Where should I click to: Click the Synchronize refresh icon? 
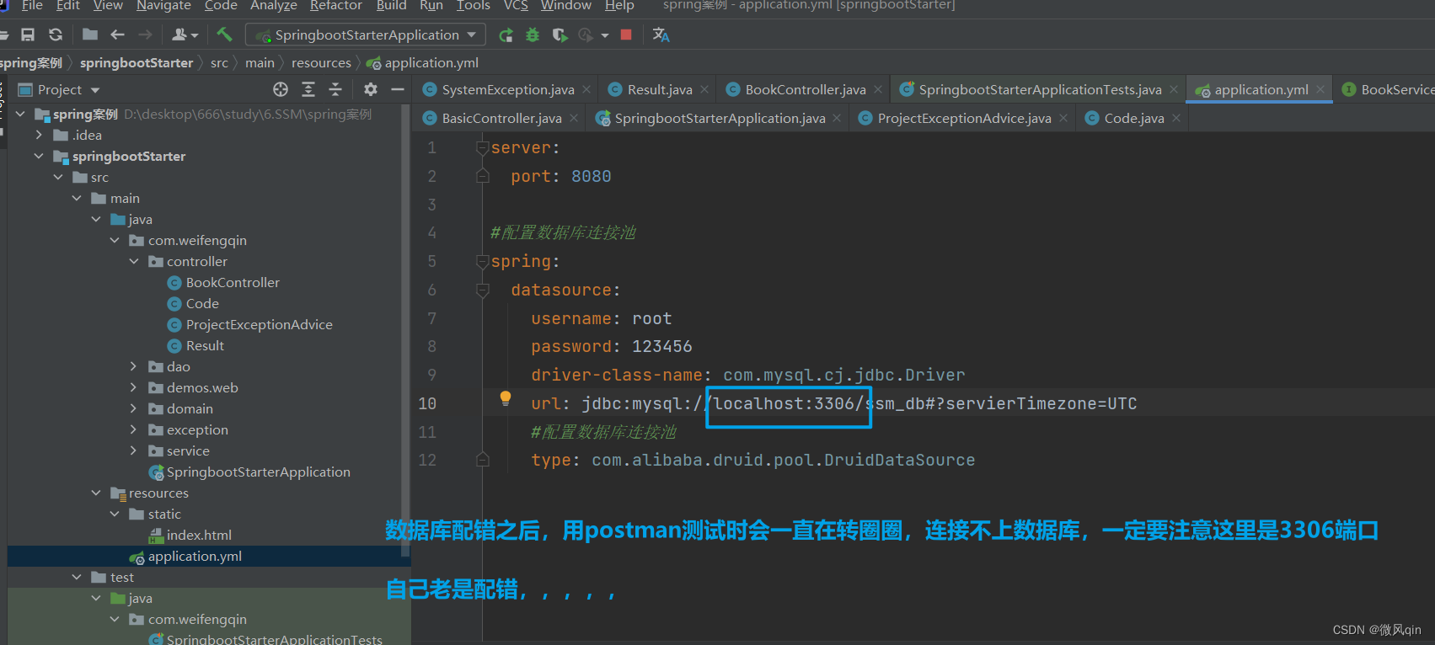pyautogui.click(x=56, y=35)
